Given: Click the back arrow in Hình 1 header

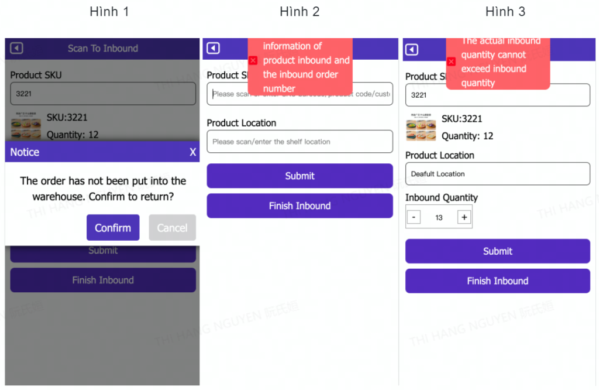Looking at the screenshot, I should [16, 48].
